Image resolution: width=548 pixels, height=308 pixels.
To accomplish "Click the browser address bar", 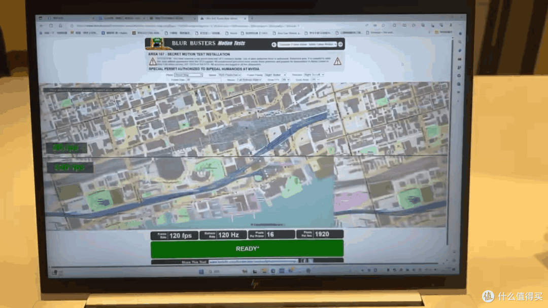I will coord(217,26).
